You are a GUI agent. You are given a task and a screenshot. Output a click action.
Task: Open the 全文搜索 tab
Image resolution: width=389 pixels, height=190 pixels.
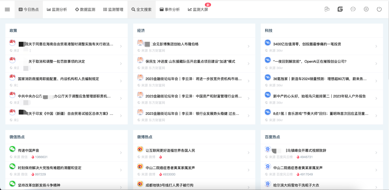(141, 9)
